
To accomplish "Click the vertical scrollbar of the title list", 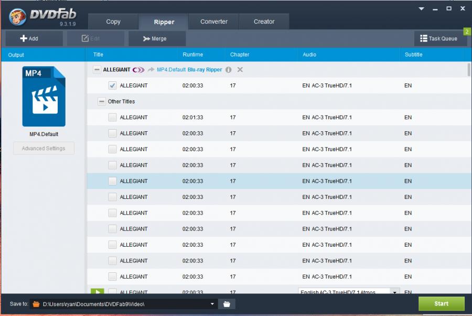I will 469,70.
